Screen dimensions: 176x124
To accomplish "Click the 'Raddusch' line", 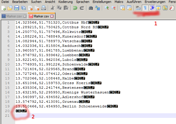I will (x=54, y=46).
